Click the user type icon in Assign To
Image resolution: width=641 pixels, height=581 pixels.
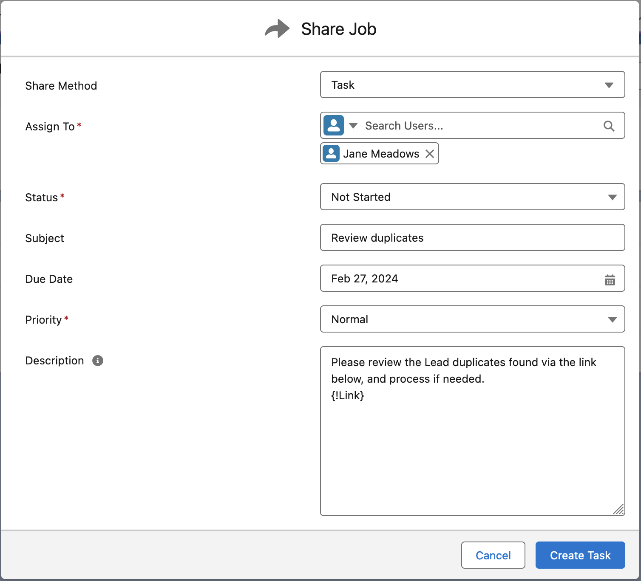tap(334, 125)
